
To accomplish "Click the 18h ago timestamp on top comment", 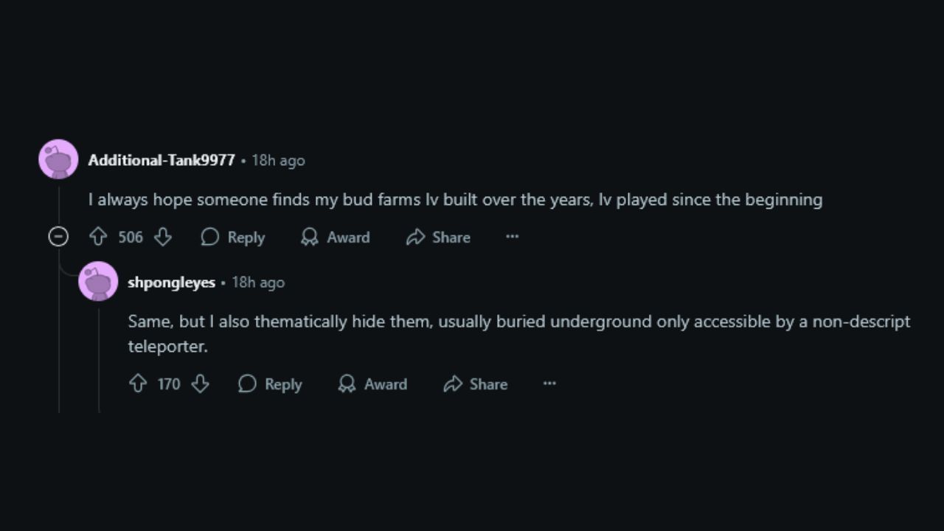I will tap(278, 160).
